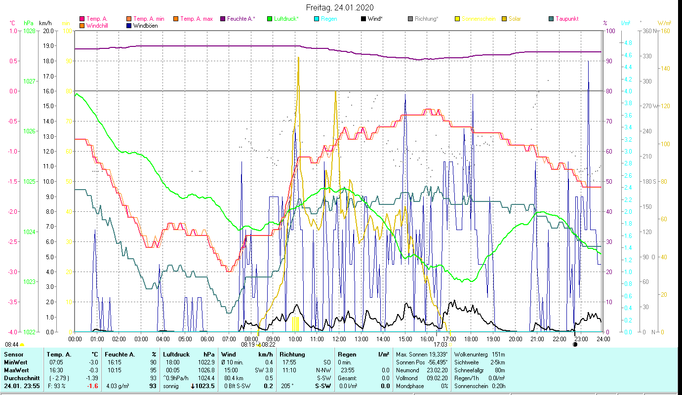The image size is (682, 395).
Task: Click the 'sonnig' weather condition
Action: pos(171,386)
